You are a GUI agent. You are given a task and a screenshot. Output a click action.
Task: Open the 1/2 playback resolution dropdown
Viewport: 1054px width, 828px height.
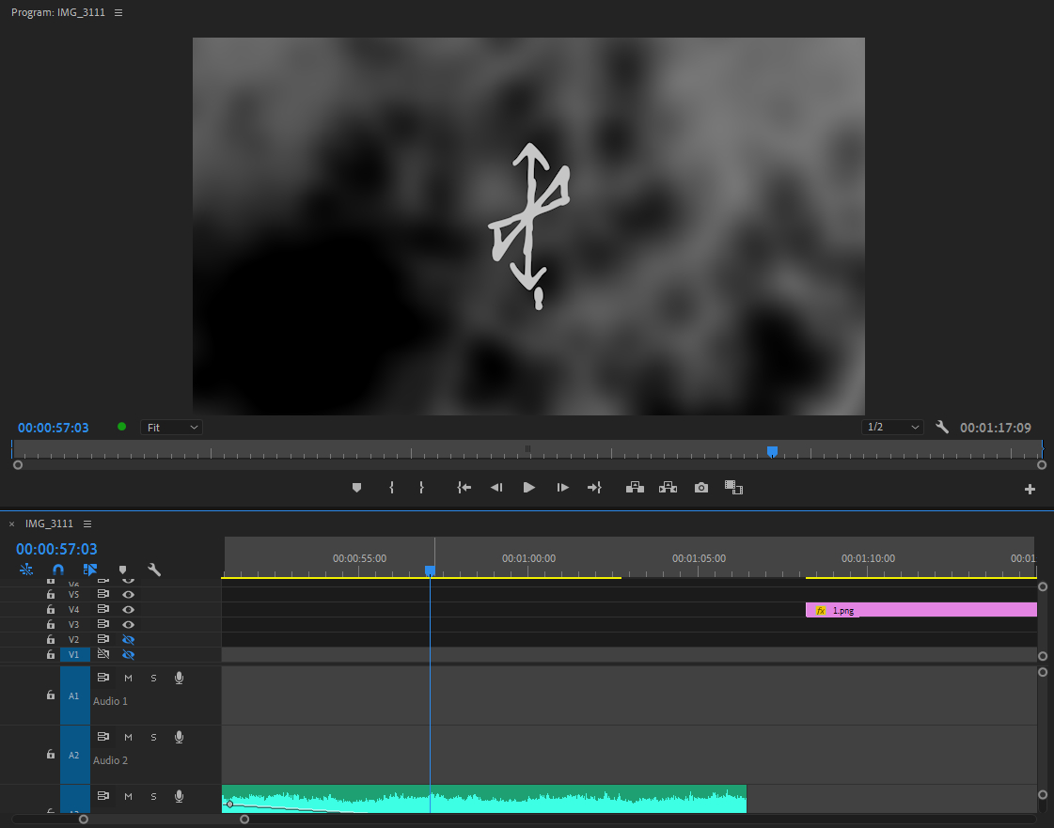(x=892, y=428)
